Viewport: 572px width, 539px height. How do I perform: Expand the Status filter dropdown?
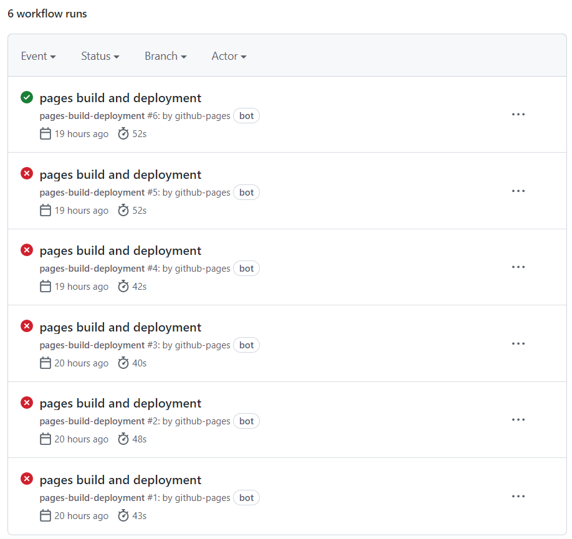tap(100, 56)
